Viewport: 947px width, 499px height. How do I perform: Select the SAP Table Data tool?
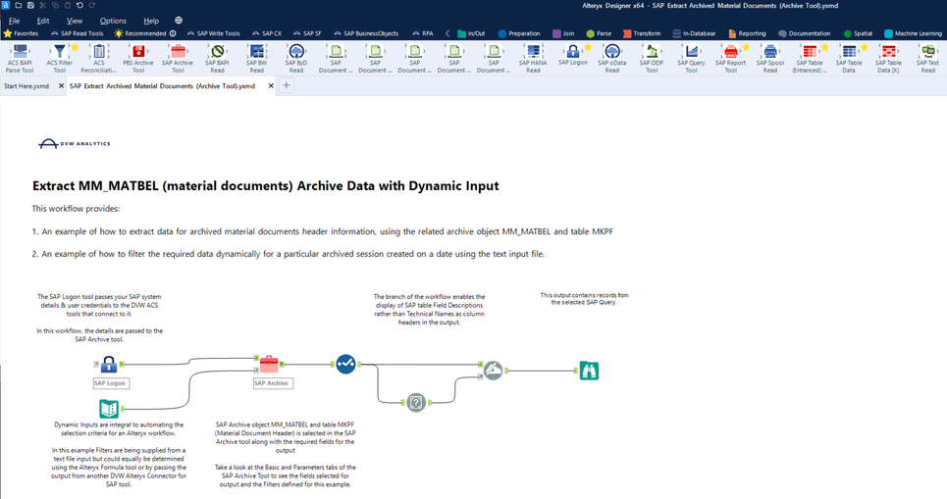point(849,58)
